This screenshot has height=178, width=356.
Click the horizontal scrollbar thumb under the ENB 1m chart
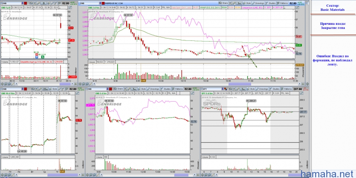click(x=240, y=84)
